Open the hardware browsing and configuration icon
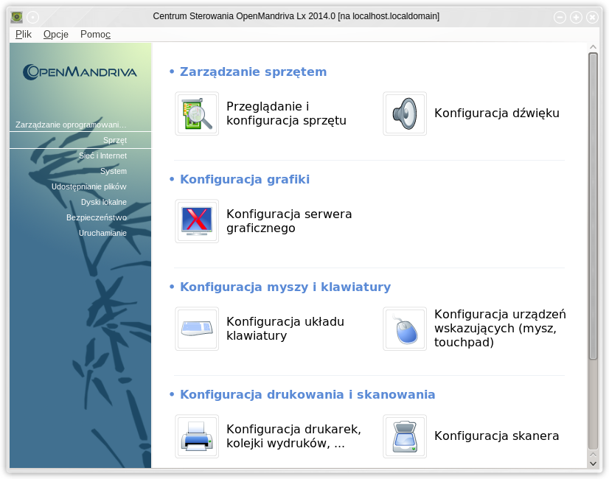 [x=197, y=113]
